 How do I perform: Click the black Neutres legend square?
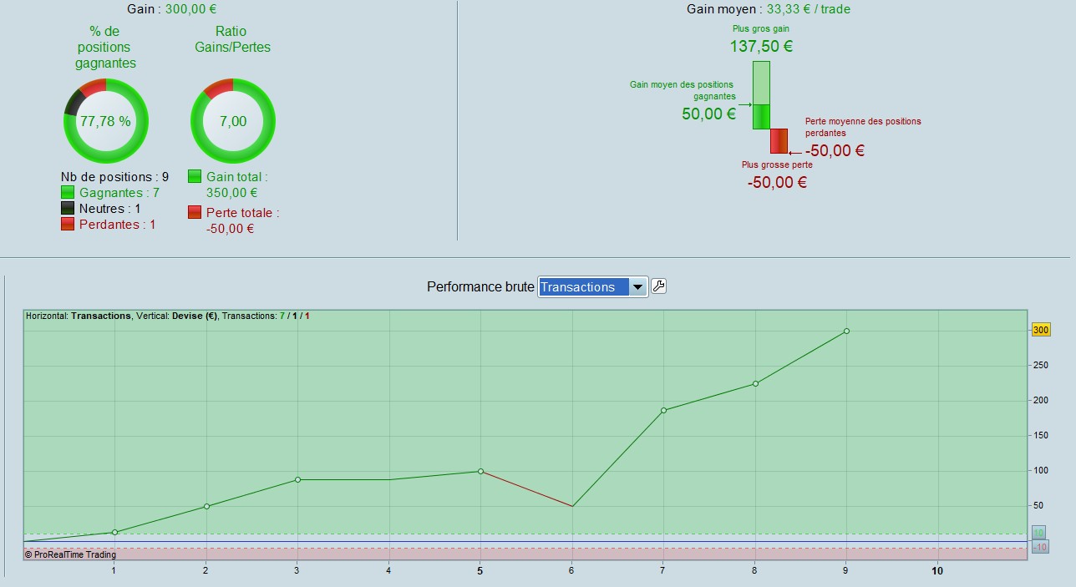pos(68,209)
